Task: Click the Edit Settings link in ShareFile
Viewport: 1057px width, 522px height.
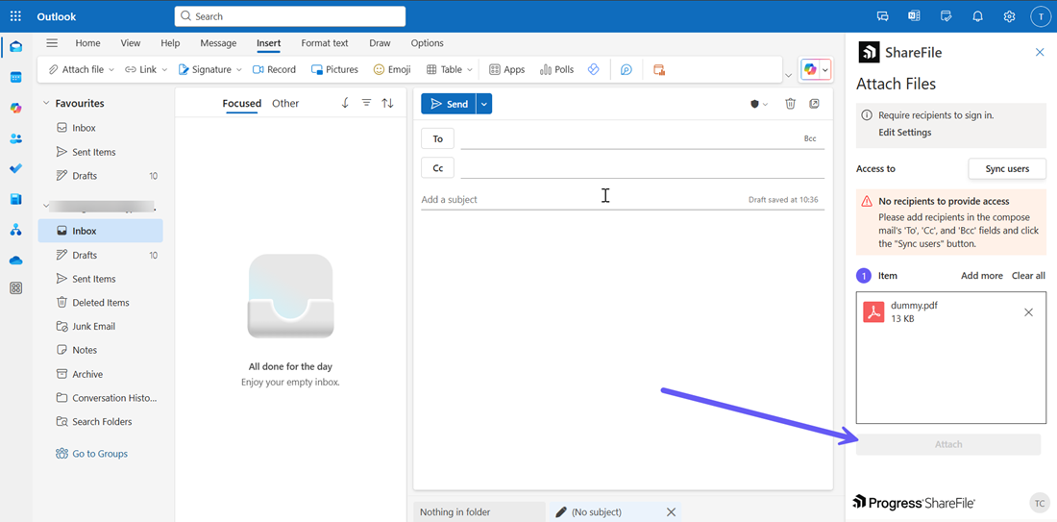Action: pos(904,133)
